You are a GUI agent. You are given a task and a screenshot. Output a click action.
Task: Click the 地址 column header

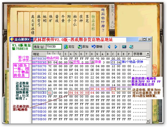40,54
